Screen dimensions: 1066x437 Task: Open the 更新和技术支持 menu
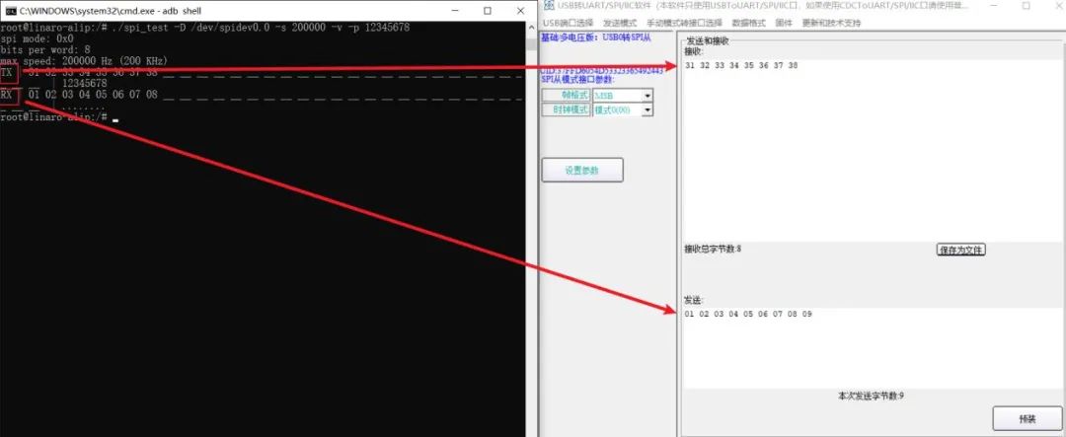(831, 23)
